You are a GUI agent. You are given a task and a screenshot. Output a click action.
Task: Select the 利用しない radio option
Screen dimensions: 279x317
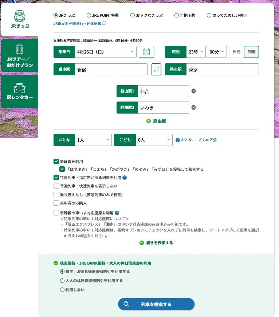[62, 290]
